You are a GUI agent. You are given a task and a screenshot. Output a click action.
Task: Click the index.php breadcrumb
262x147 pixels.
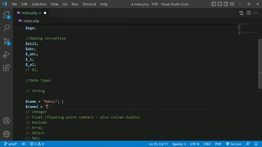[x=31, y=21]
